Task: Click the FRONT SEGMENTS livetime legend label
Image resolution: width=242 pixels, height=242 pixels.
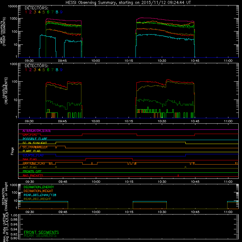Action: pos(41,232)
